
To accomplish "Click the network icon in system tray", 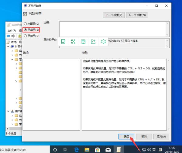I will (144, 150).
